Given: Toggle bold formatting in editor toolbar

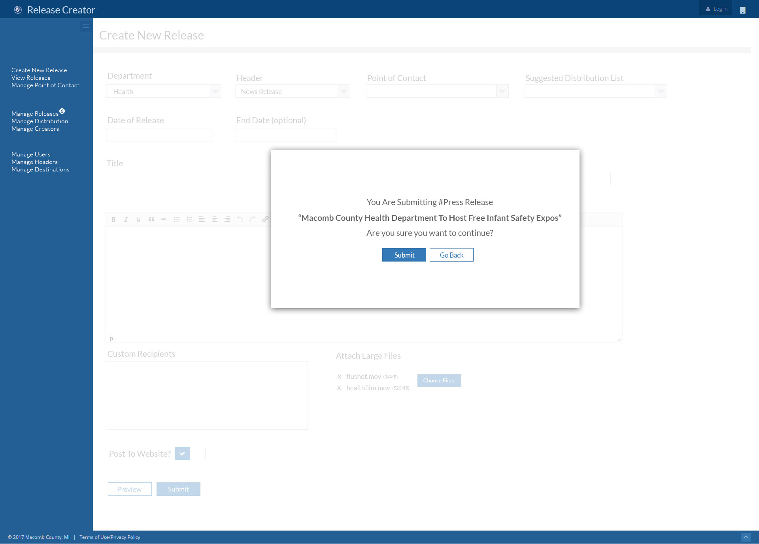Looking at the screenshot, I should [113, 219].
